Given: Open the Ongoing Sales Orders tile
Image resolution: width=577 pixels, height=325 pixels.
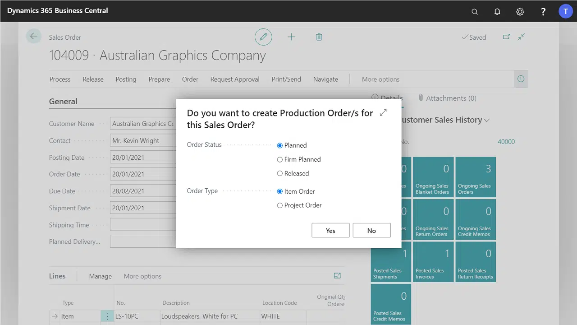Looking at the screenshot, I should [475, 177].
